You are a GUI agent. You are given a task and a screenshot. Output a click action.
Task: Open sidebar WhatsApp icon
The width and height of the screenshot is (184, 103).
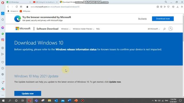pos(3,34)
